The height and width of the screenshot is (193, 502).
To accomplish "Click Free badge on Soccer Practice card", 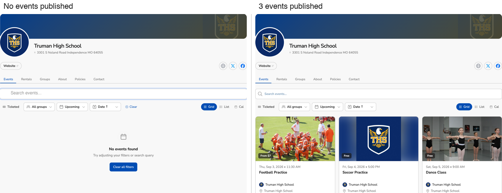I will click(x=347, y=156).
